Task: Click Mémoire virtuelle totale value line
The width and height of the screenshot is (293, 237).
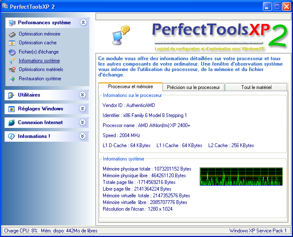Action: [x=146, y=196]
